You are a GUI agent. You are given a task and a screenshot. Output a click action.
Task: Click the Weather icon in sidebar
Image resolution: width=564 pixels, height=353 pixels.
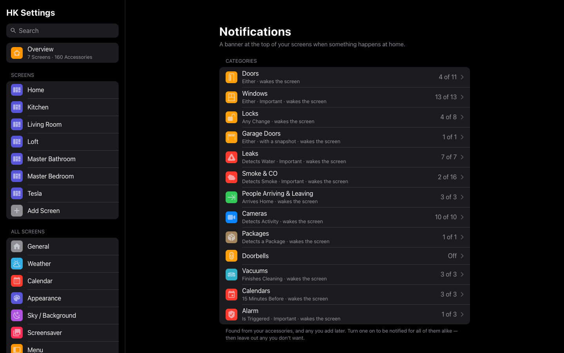17,264
